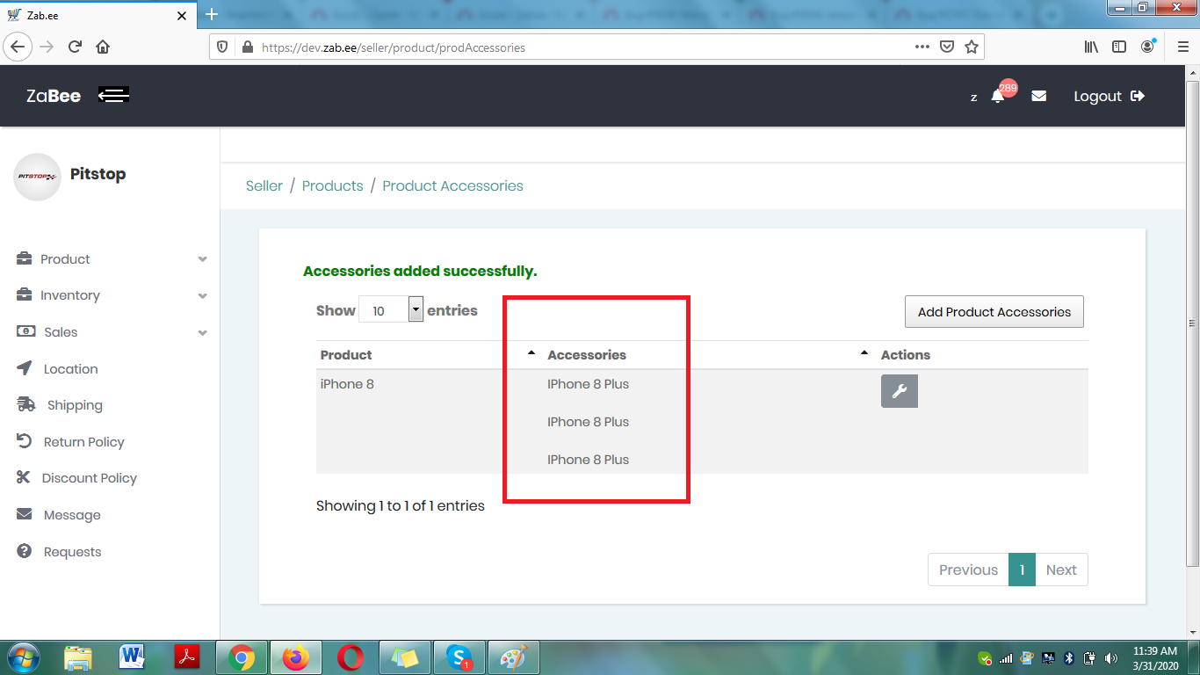
Task: Sort table by Product column
Action: point(428,355)
